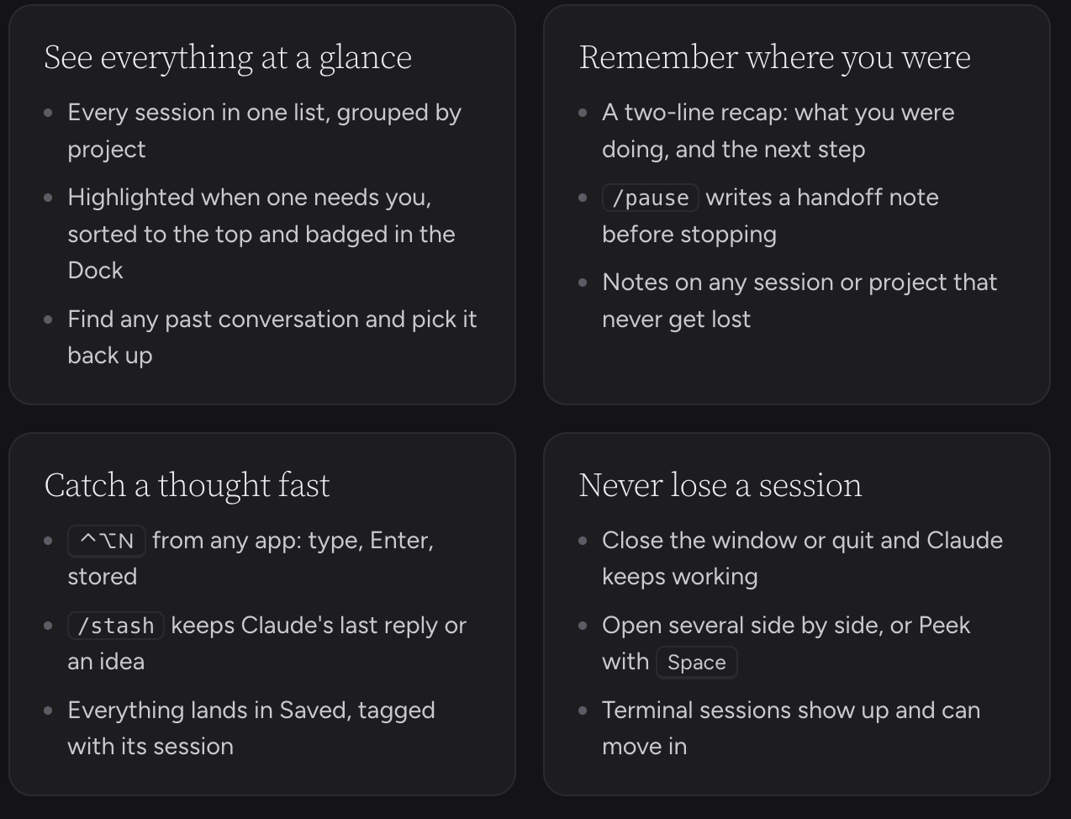Click the "See everything at a glance" heading
Image resolution: width=1071 pixels, height=819 pixels.
[x=228, y=57]
